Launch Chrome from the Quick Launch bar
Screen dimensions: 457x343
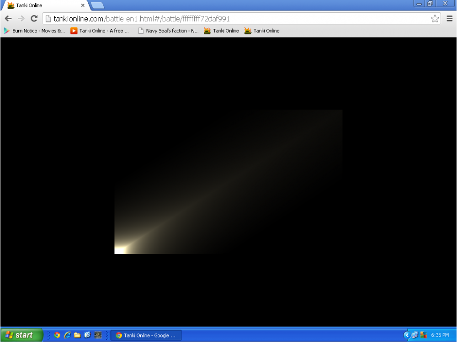57,335
